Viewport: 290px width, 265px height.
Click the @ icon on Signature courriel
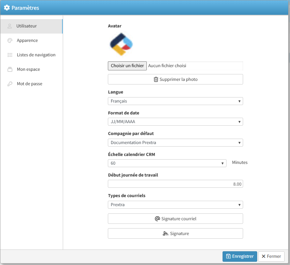[157, 219]
